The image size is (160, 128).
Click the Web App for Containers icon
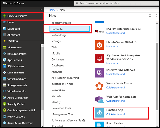pyautogui.click(x=99, y=99)
